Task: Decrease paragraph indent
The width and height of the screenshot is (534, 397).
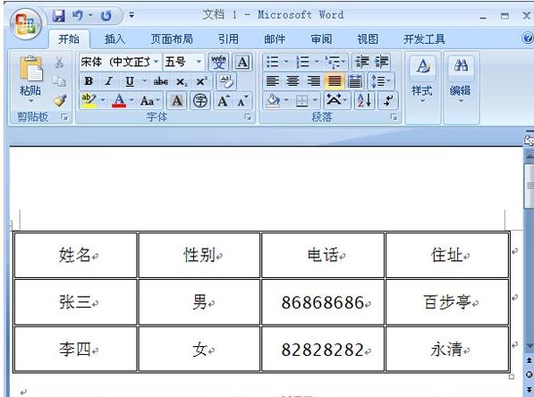Action: (362, 62)
